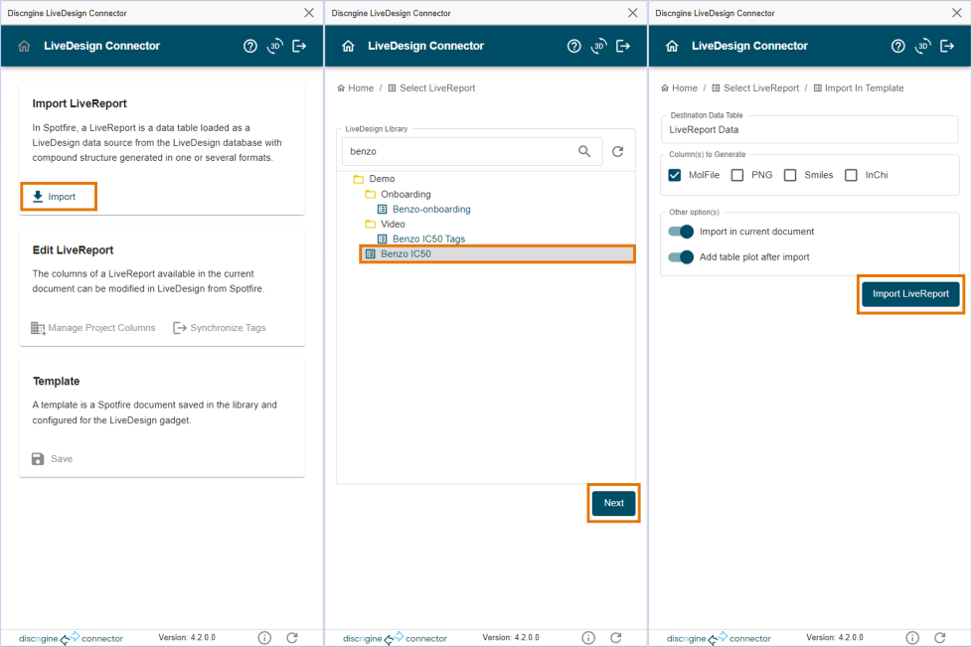Click search magnifier in LiveDesign Library field
972x647 pixels.
584,151
